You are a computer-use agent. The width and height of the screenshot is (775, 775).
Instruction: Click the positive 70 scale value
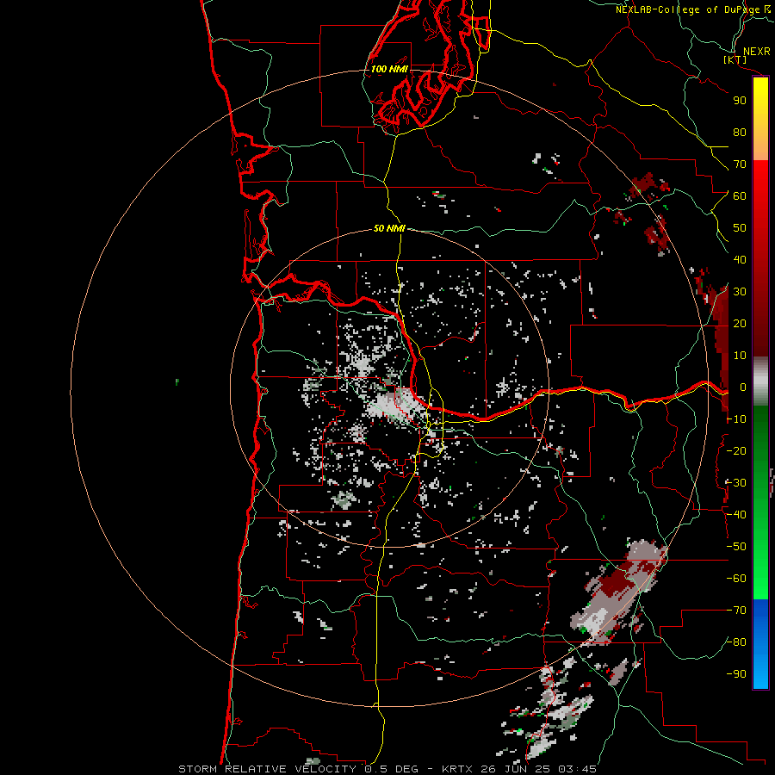point(740,164)
